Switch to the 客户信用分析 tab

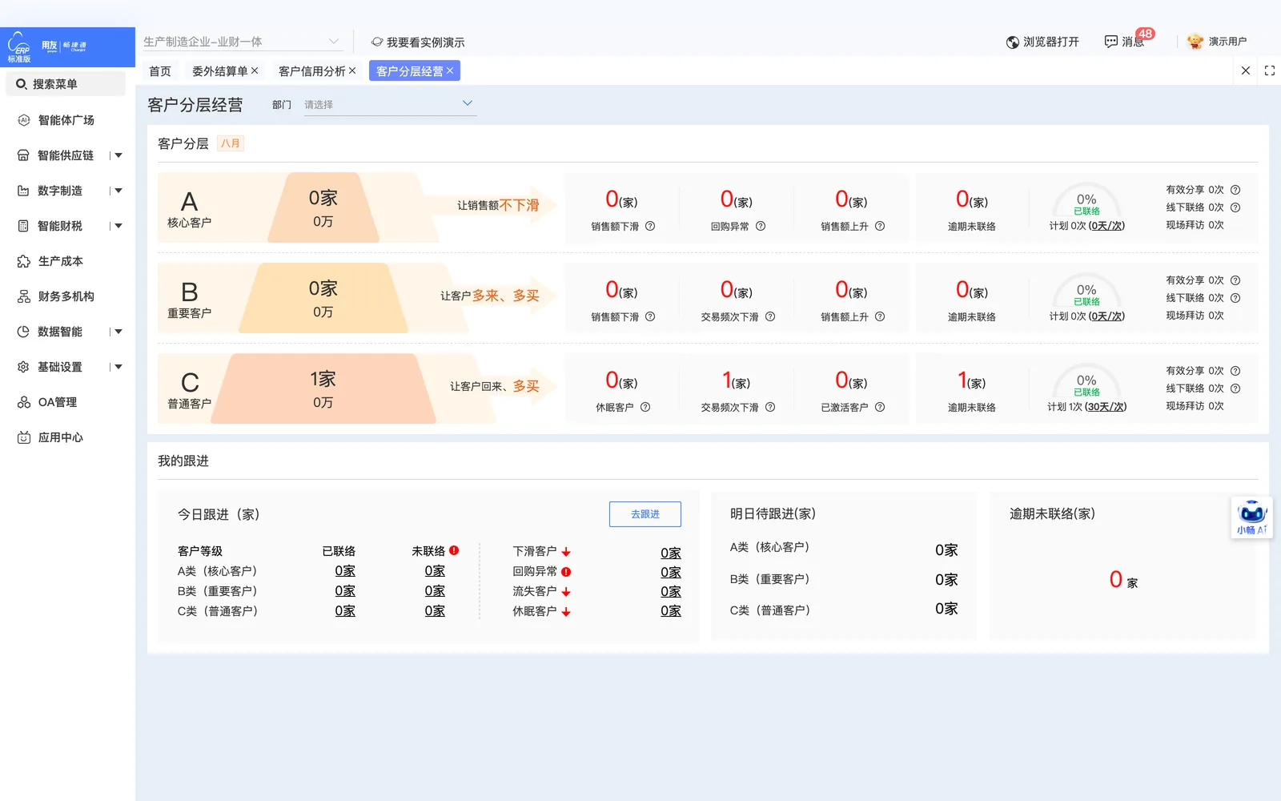pyautogui.click(x=311, y=71)
